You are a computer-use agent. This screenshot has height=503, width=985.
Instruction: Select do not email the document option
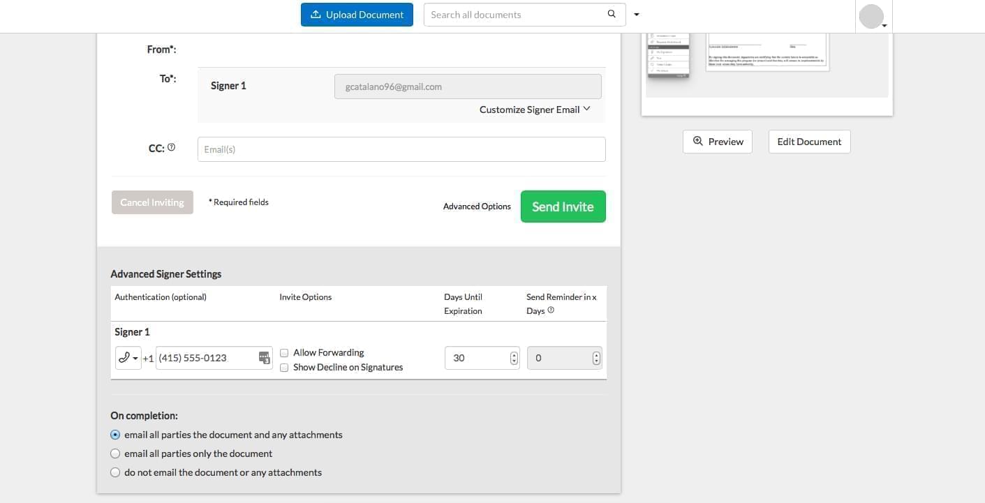click(116, 472)
